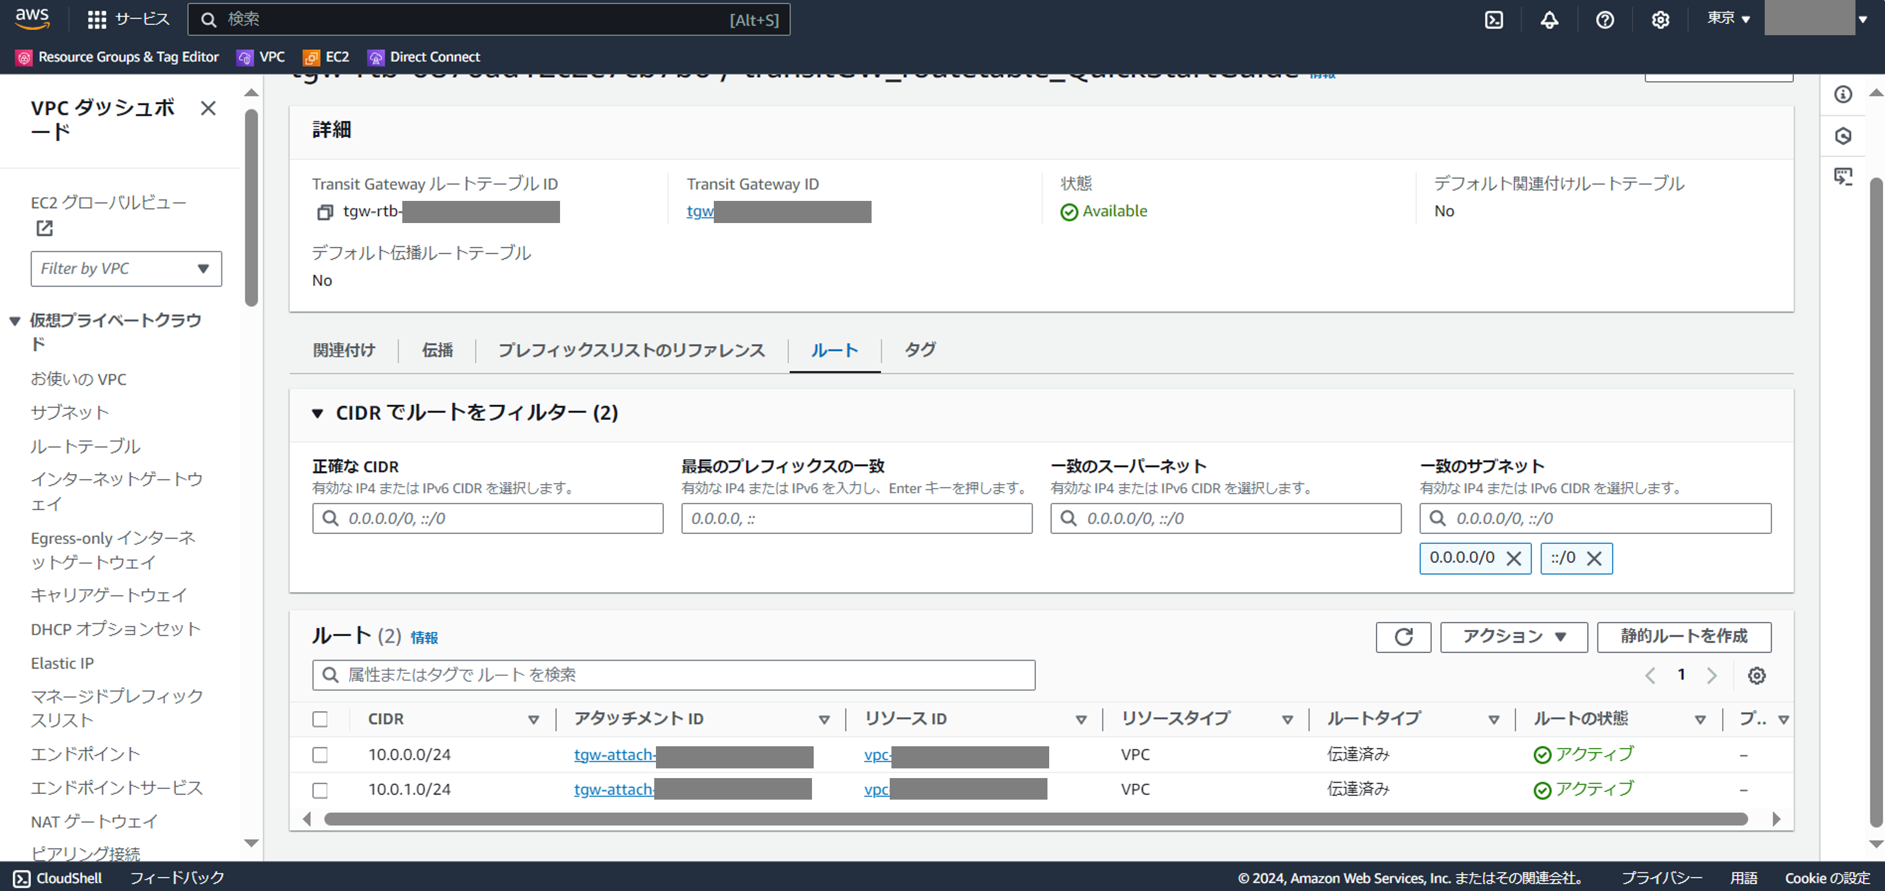Open the account menu dropdown arrow

point(1862,20)
